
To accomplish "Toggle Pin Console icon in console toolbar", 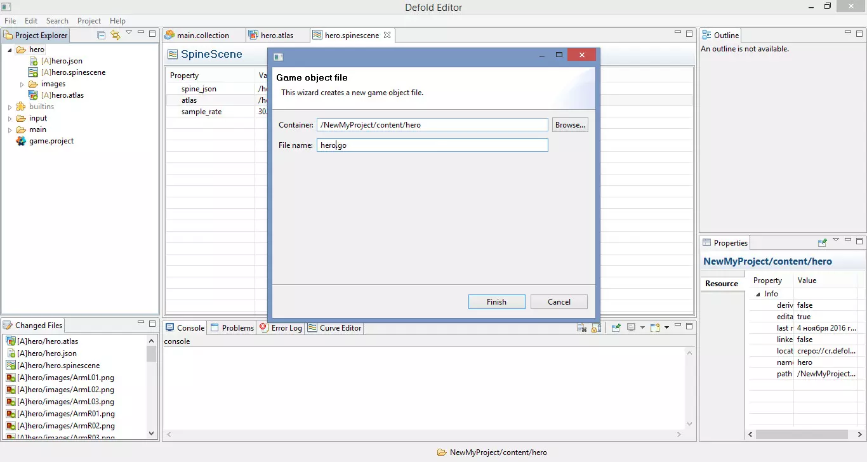I will (x=616, y=328).
